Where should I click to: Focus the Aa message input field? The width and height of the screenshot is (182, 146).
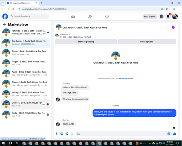[x=121, y=134]
